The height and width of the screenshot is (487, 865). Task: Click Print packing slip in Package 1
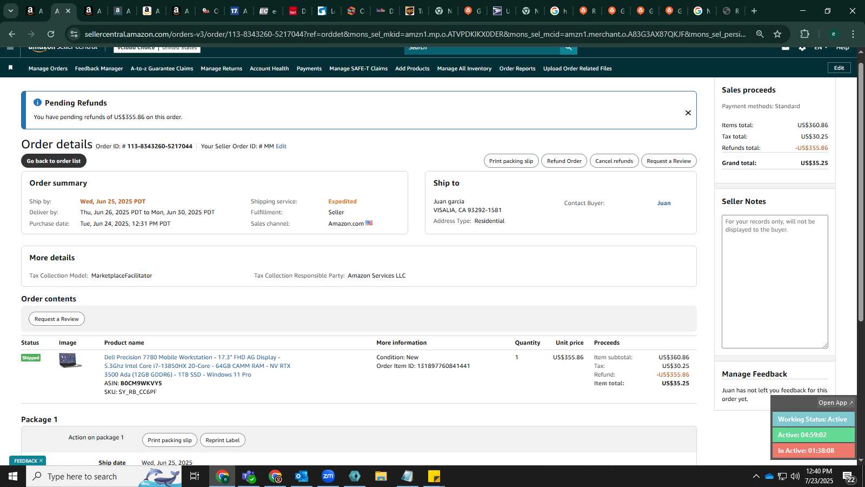[x=170, y=440]
